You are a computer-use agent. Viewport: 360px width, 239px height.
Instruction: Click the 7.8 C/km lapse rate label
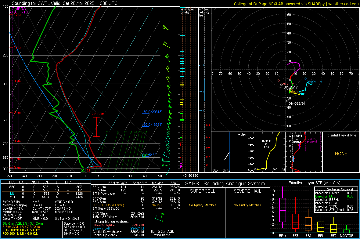coord(98,114)
